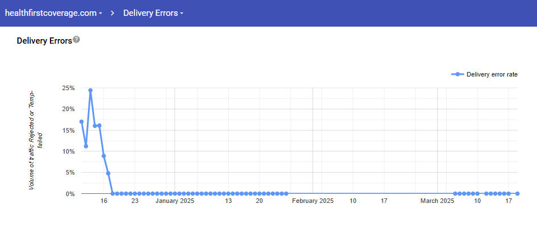Click the breadcrumb separator chevron in header
Image resolution: width=537 pixels, height=229 pixels.
tap(112, 13)
